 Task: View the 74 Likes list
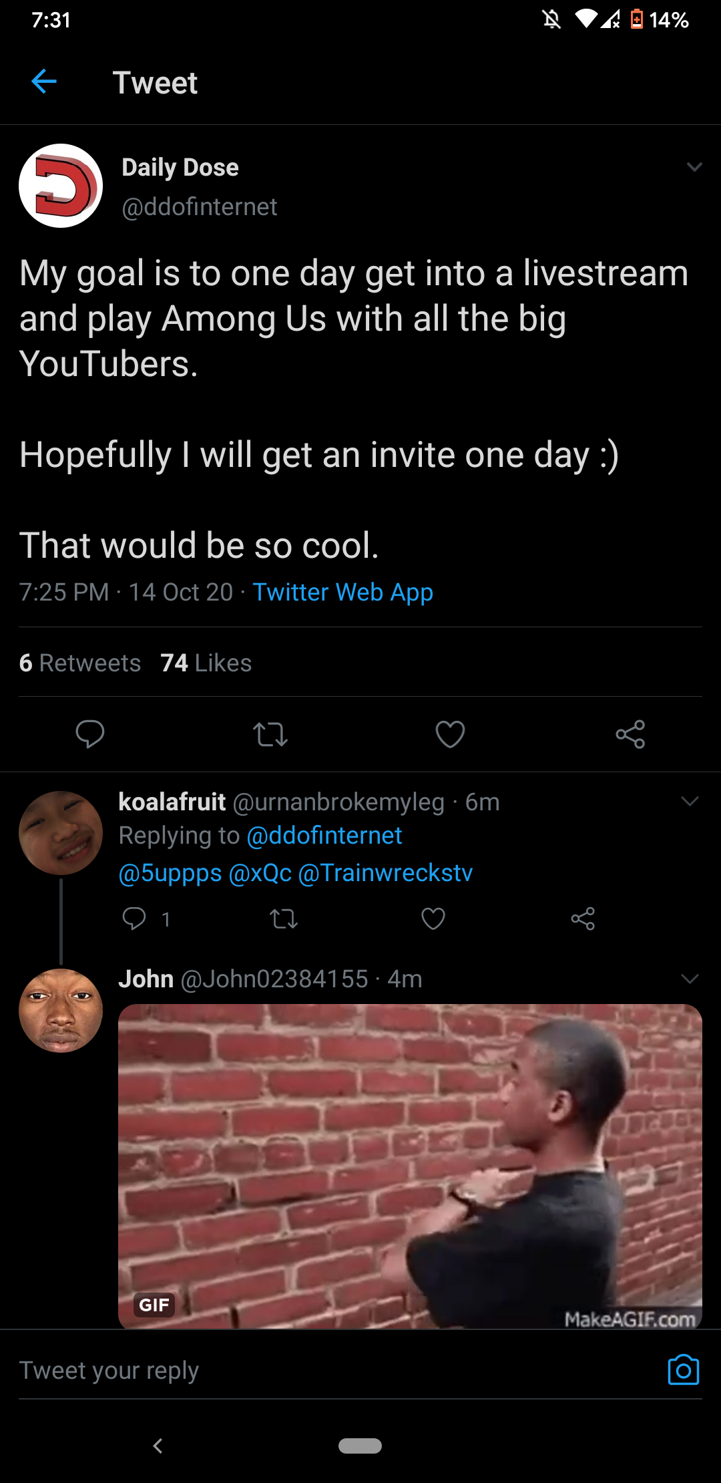tap(206, 663)
